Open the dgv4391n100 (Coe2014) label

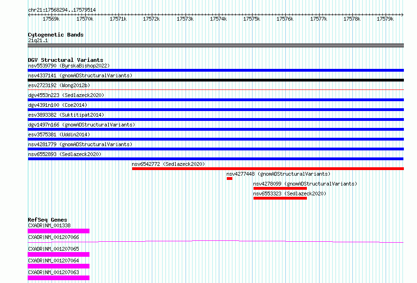[x=58, y=105]
